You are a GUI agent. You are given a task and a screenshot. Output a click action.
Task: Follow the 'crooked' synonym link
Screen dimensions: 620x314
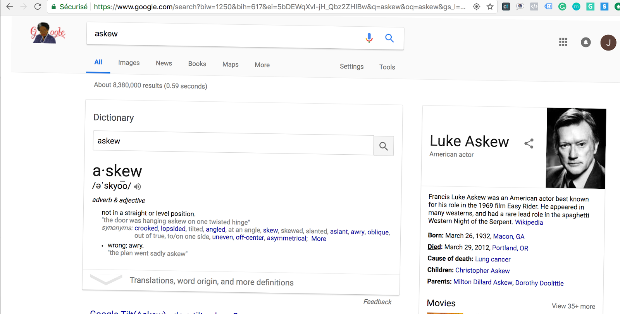coord(146,229)
